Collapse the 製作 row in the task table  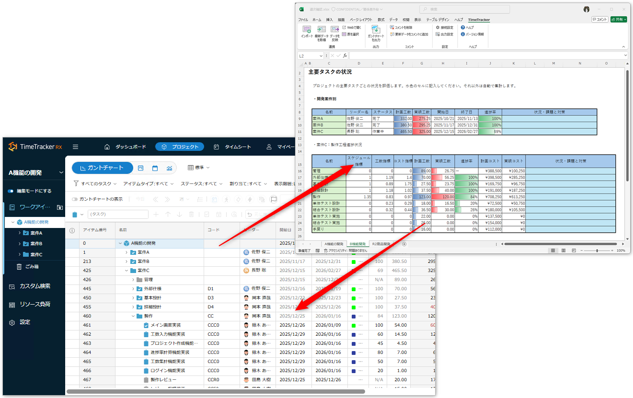click(x=133, y=316)
